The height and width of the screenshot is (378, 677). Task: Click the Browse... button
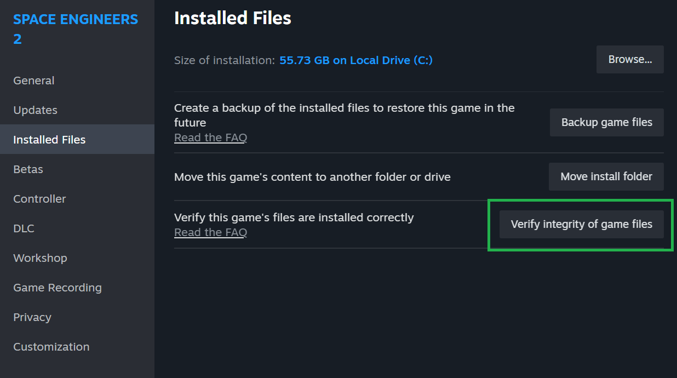click(630, 60)
